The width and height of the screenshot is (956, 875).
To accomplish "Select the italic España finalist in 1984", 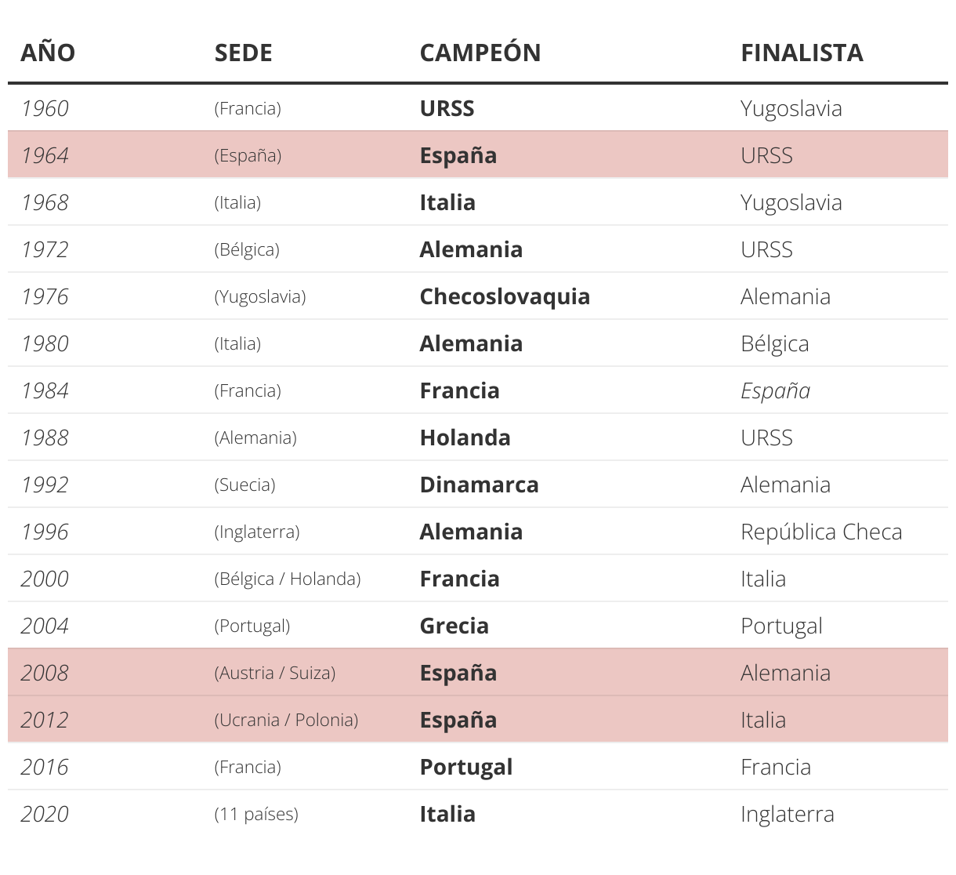I will [x=775, y=390].
